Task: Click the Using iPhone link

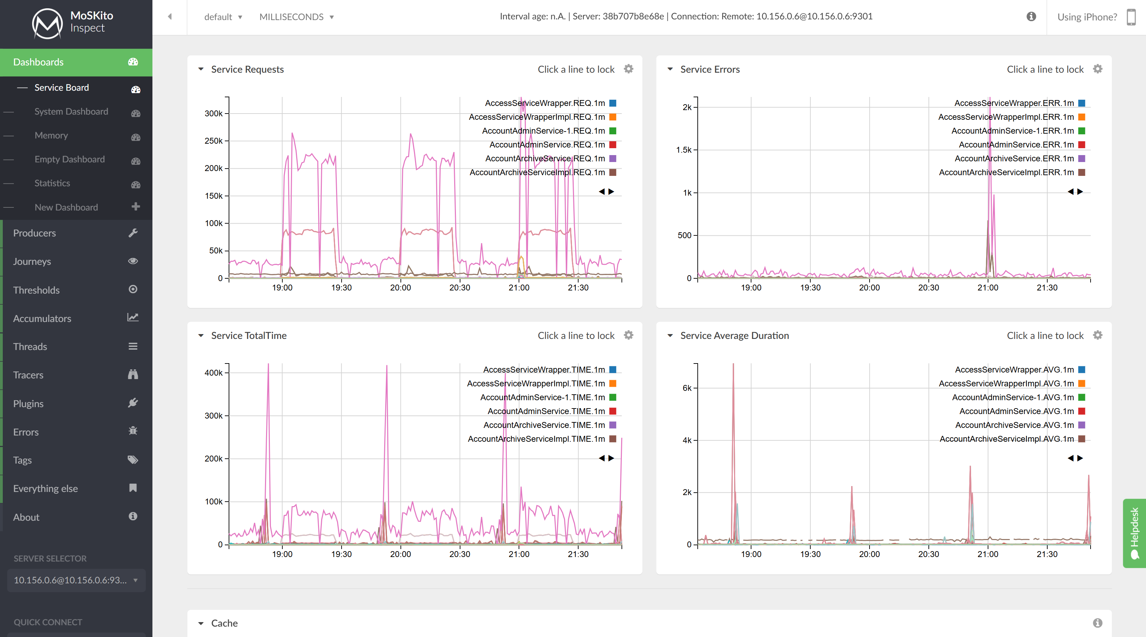Action: (x=1087, y=17)
